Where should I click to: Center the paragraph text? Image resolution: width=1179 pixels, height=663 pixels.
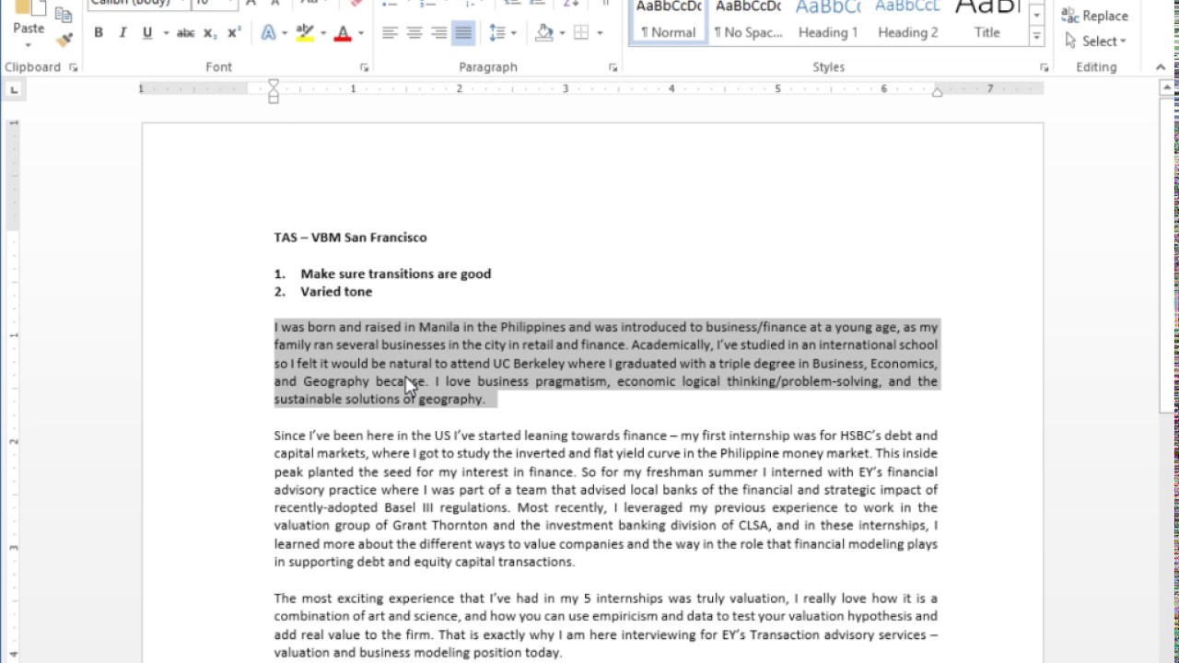click(414, 33)
